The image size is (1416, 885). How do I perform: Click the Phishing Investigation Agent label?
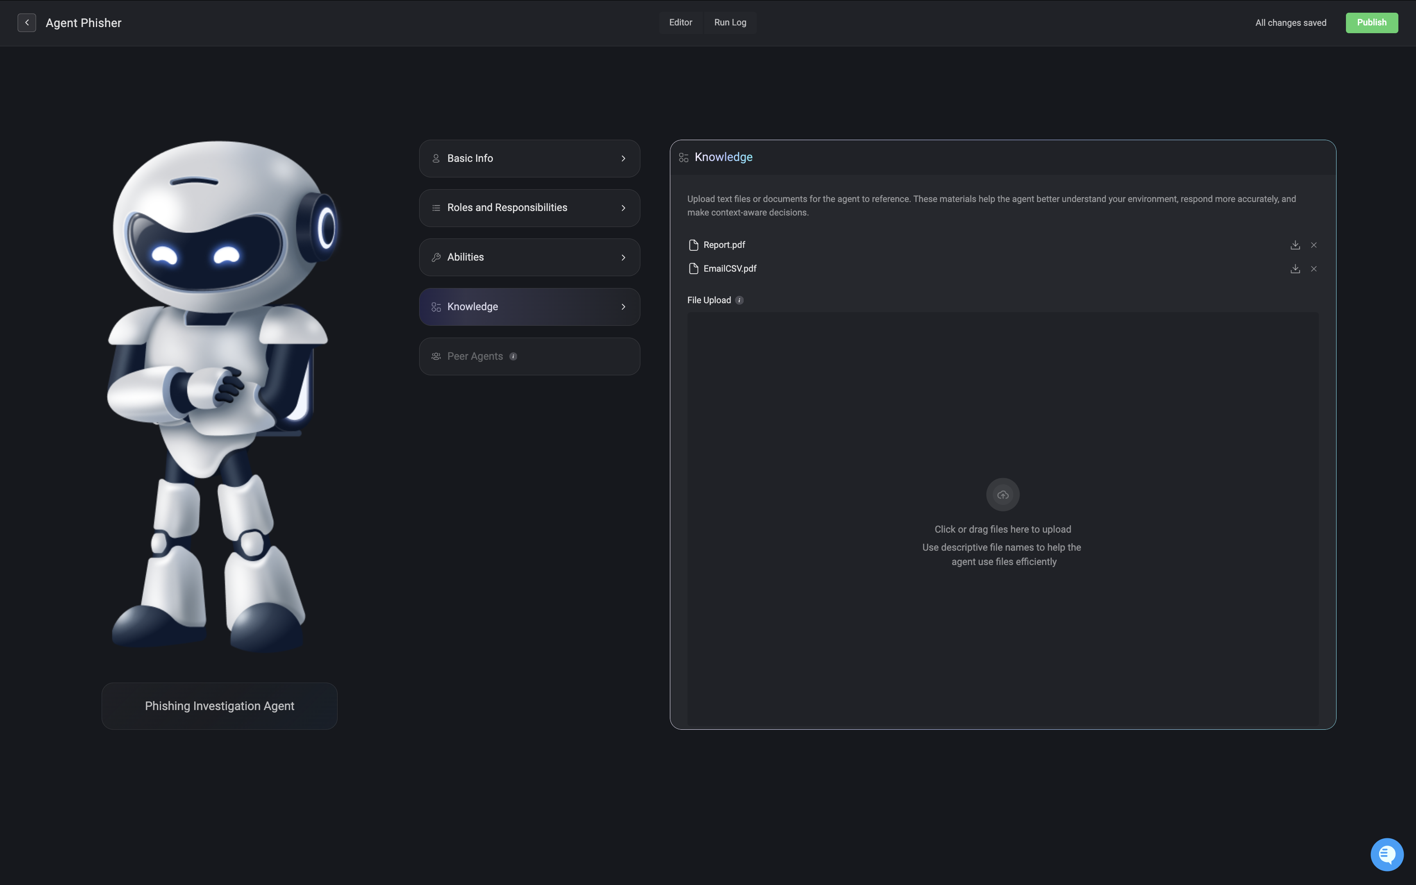click(x=220, y=706)
